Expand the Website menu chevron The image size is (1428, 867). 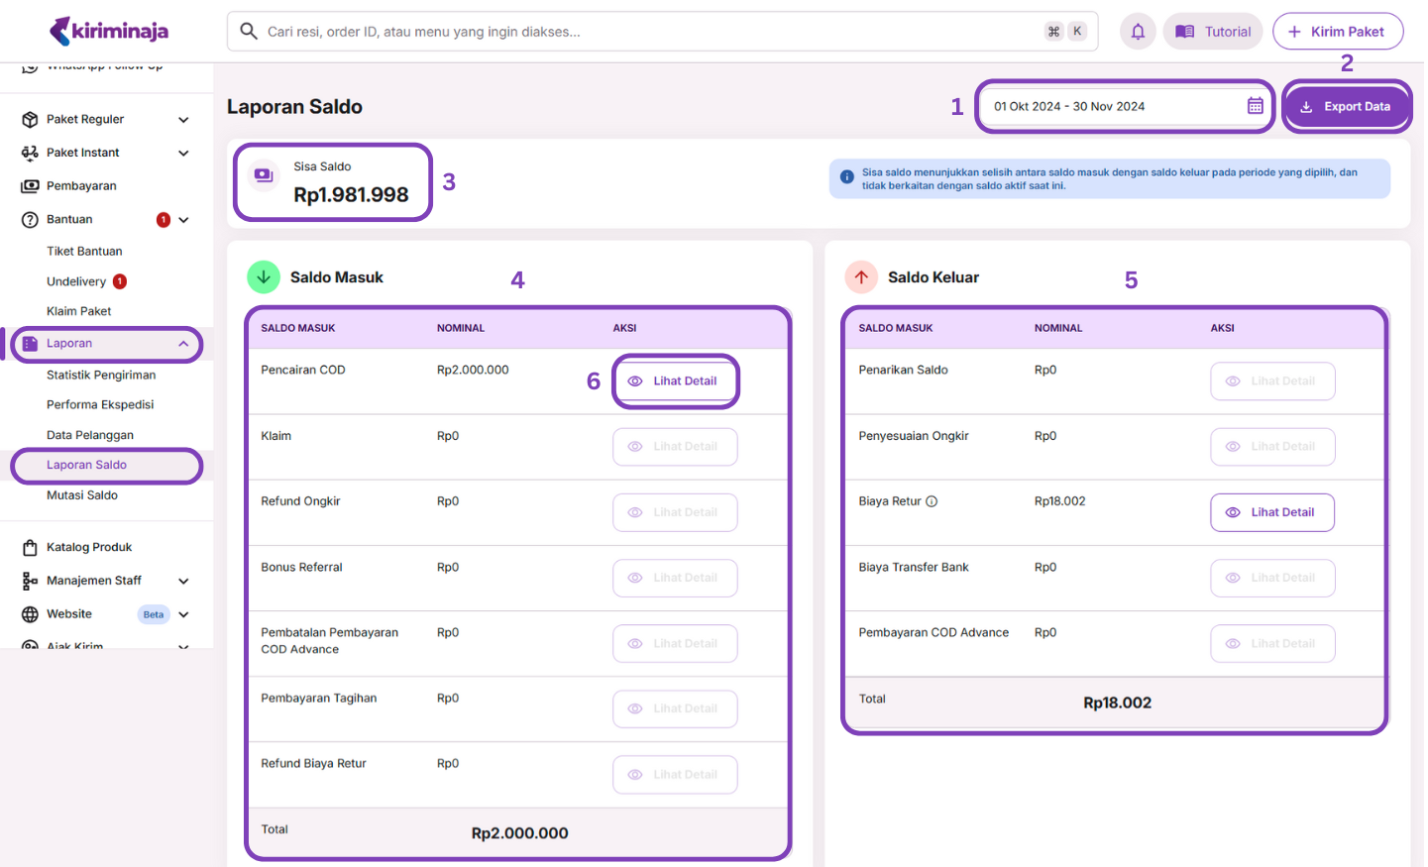click(183, 615)
